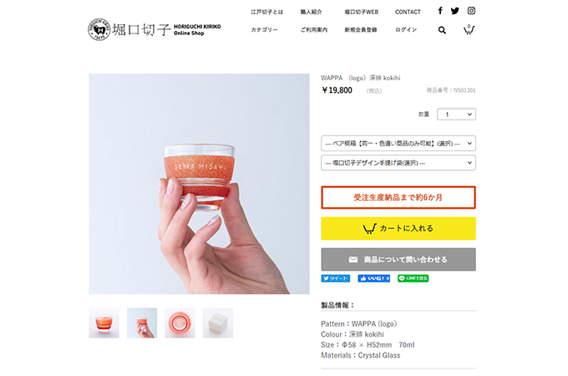Click the yellow カートに入れる button
This screenshot has width=568, height=376.
coord(398,229)
